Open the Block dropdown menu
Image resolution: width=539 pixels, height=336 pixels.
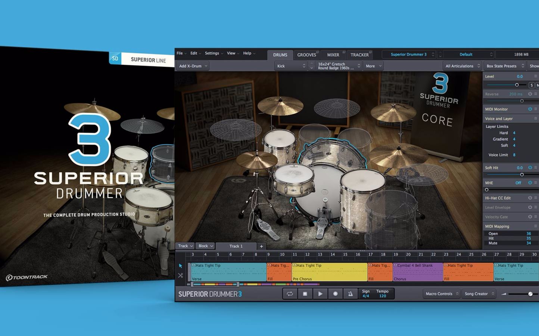[x=205, y=246]
